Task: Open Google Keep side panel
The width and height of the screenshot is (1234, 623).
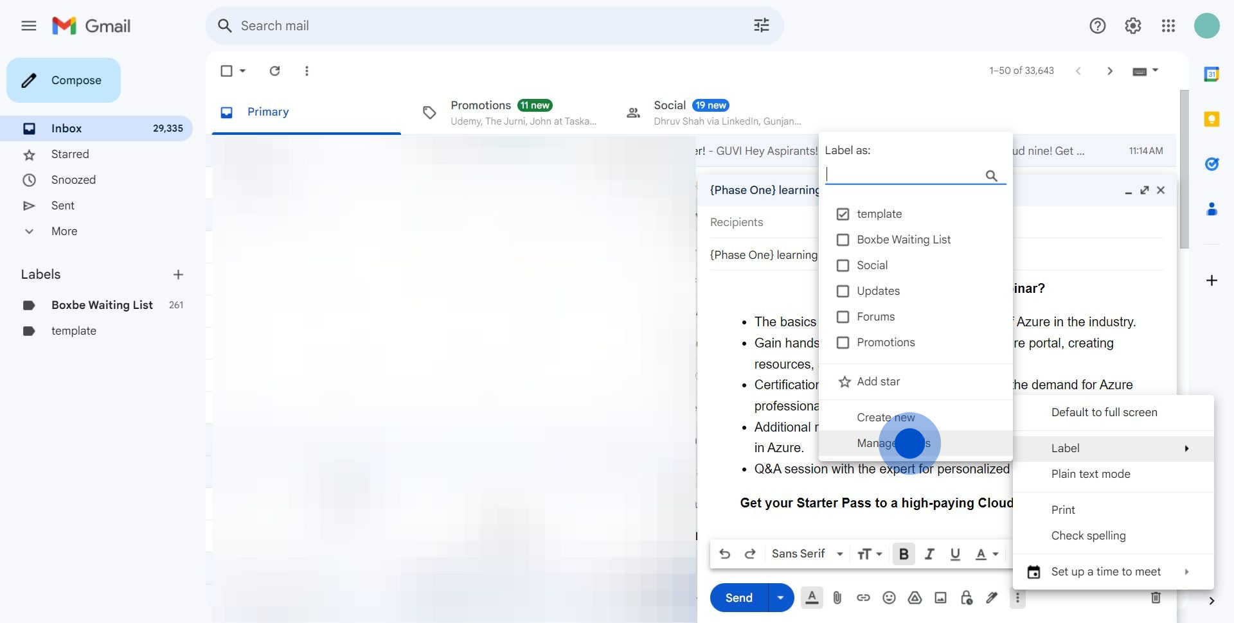Action: tap(1212, 119)
